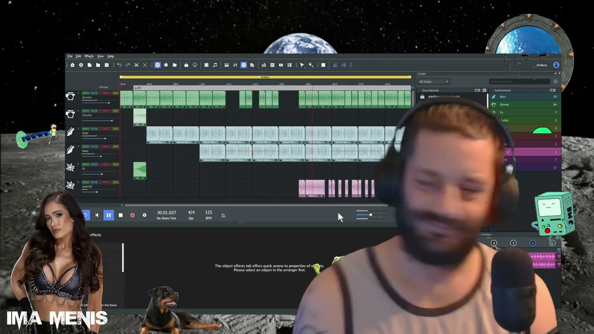The image size is (594, 334).
Task: Arm REC on track 2 drums
Action: [x=104, y=111]
